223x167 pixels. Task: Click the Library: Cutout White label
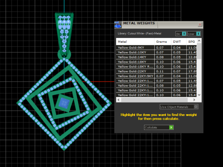pos(139,33)
